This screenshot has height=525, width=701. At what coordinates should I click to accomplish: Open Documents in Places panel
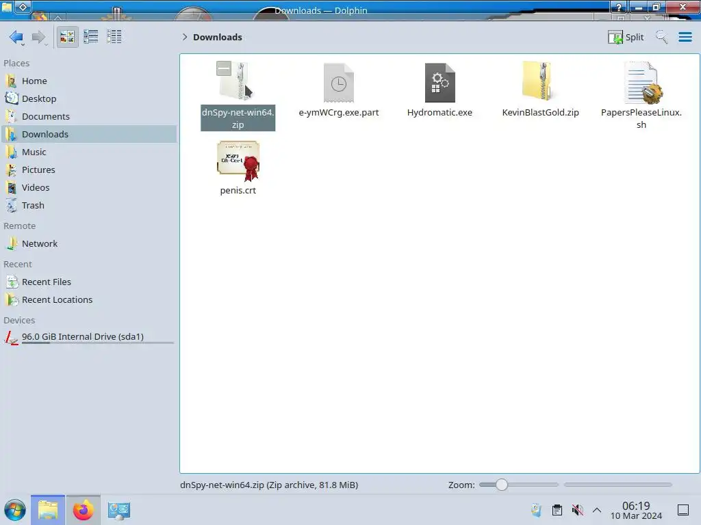point(90,116)
